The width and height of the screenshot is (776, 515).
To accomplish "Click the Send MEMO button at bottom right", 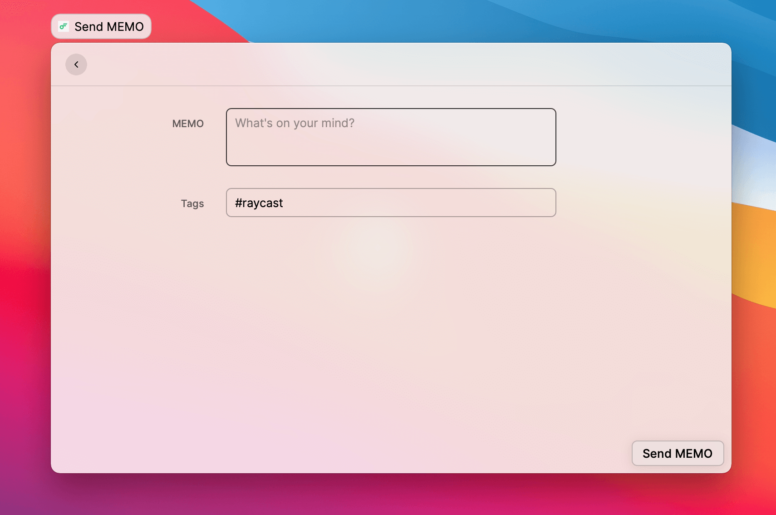I will pos(677,453).
